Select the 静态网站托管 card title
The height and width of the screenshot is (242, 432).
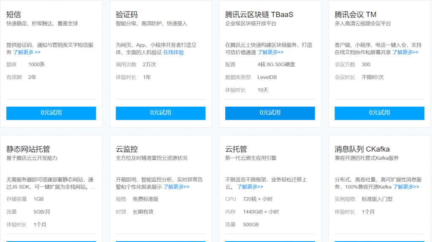coord(28,149)
